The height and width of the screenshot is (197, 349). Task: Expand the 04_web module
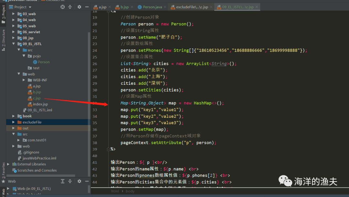[x=13, y=20]
